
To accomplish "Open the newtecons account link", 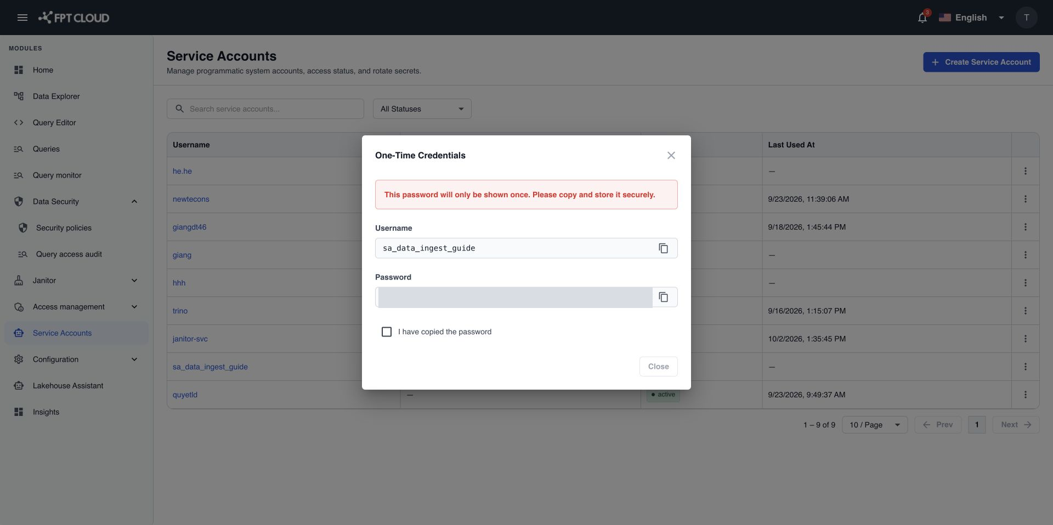I will tap(191, 199).
